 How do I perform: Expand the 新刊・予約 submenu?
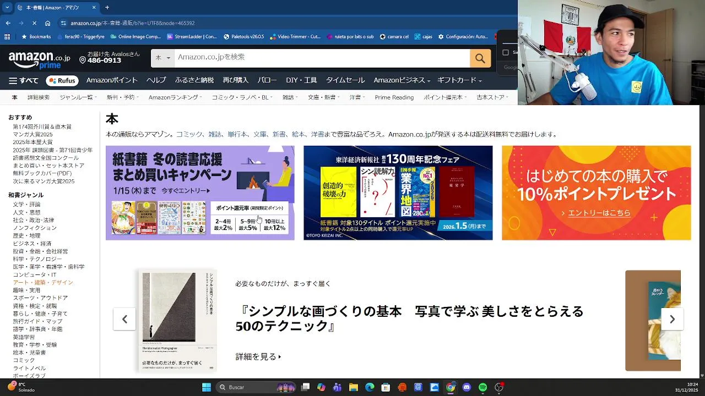pos(123,97)
